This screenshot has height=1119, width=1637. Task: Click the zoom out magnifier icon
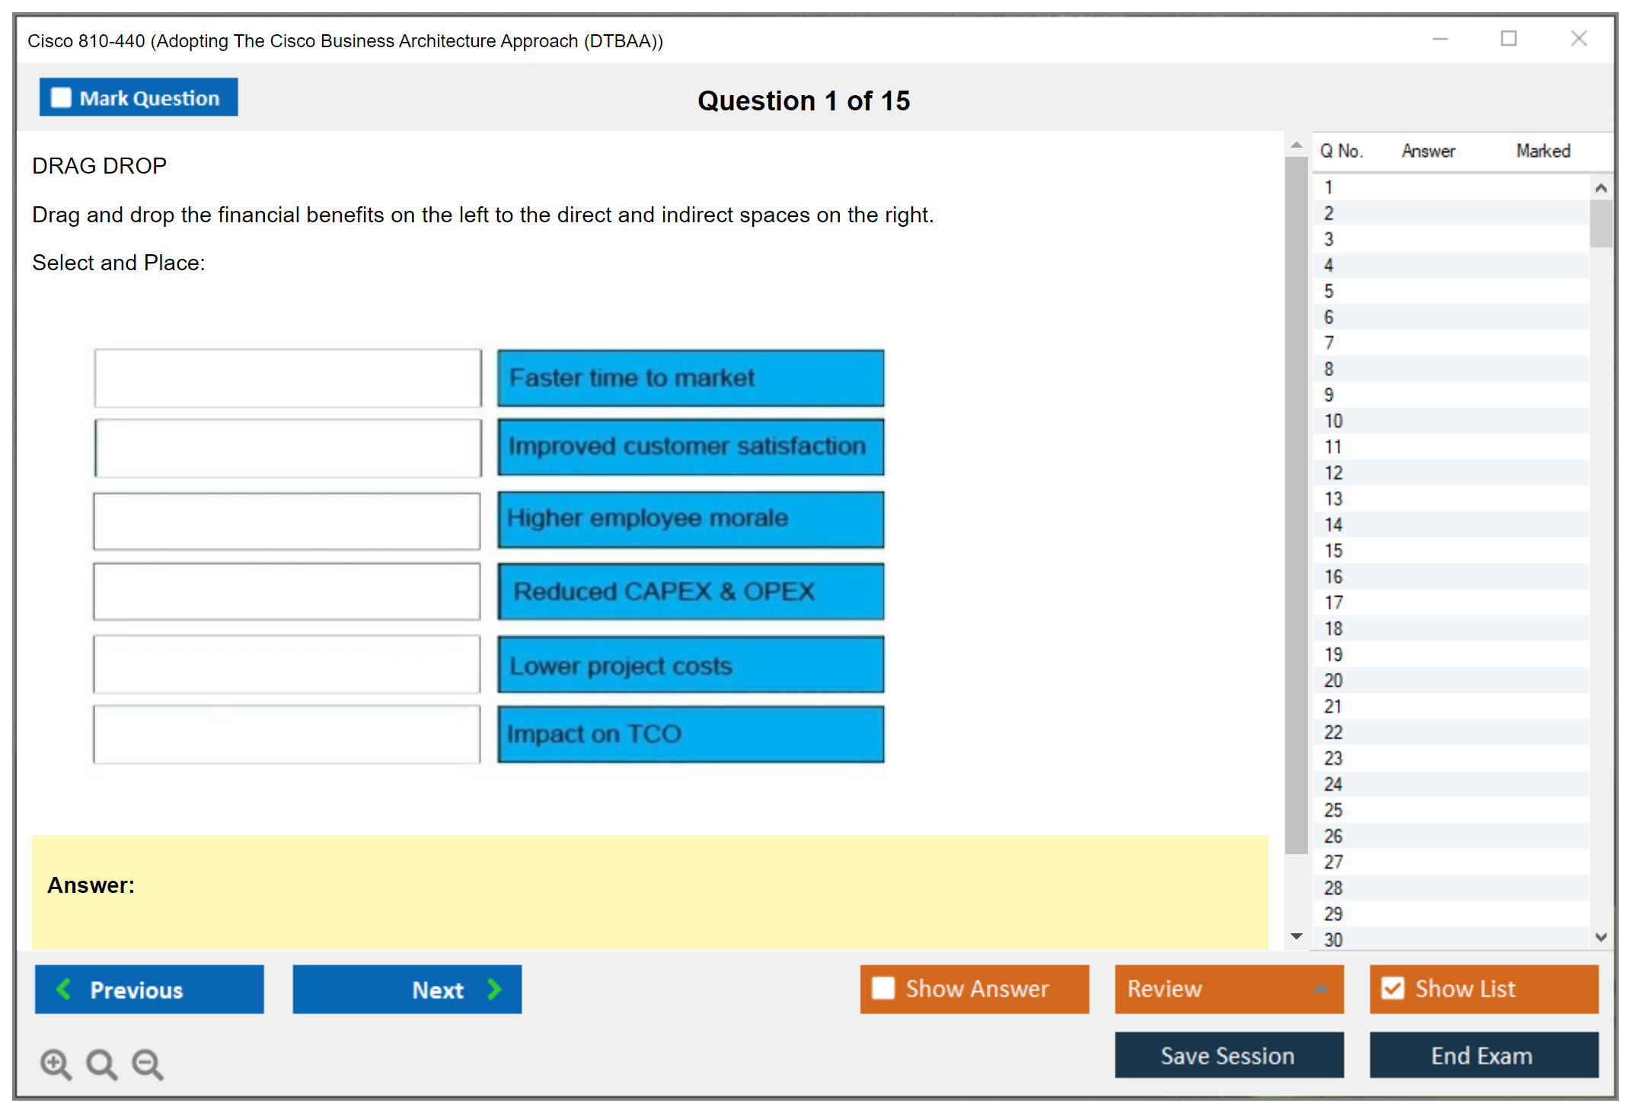click(x=148, y=1063)
